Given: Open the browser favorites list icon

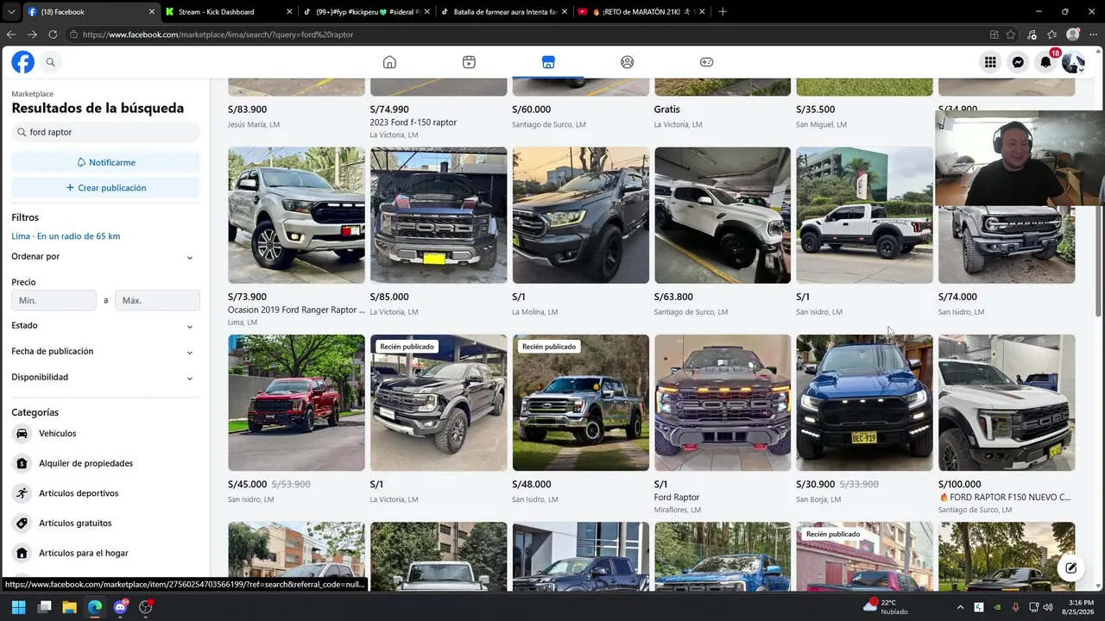Looking at the screenshot, I should click(1051, 34).
